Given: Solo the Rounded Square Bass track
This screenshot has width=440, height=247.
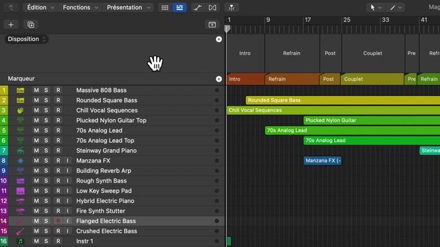Looking at the screenshot, I should 46,100.
